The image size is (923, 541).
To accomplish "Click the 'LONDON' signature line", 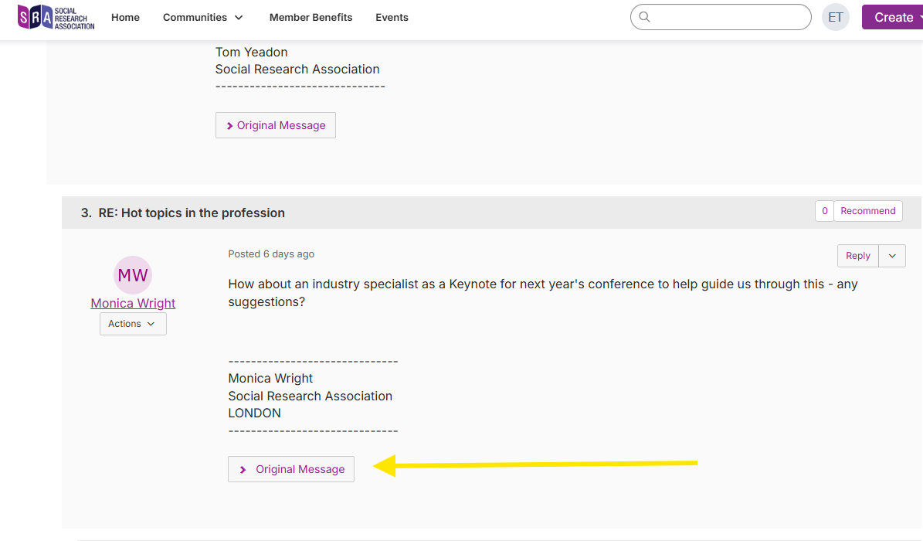I will click(254, 413).
